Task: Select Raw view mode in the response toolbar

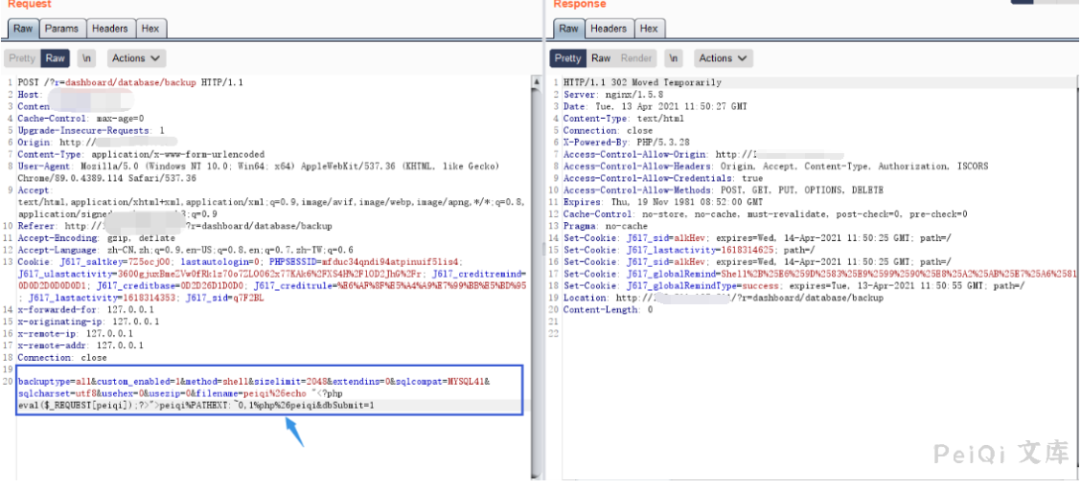Action: (x=601, y=58)
